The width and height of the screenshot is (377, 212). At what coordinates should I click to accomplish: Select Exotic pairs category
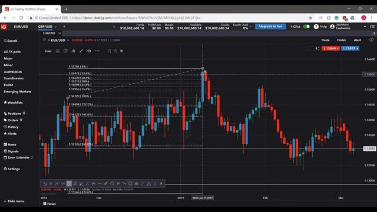point(8,85)
